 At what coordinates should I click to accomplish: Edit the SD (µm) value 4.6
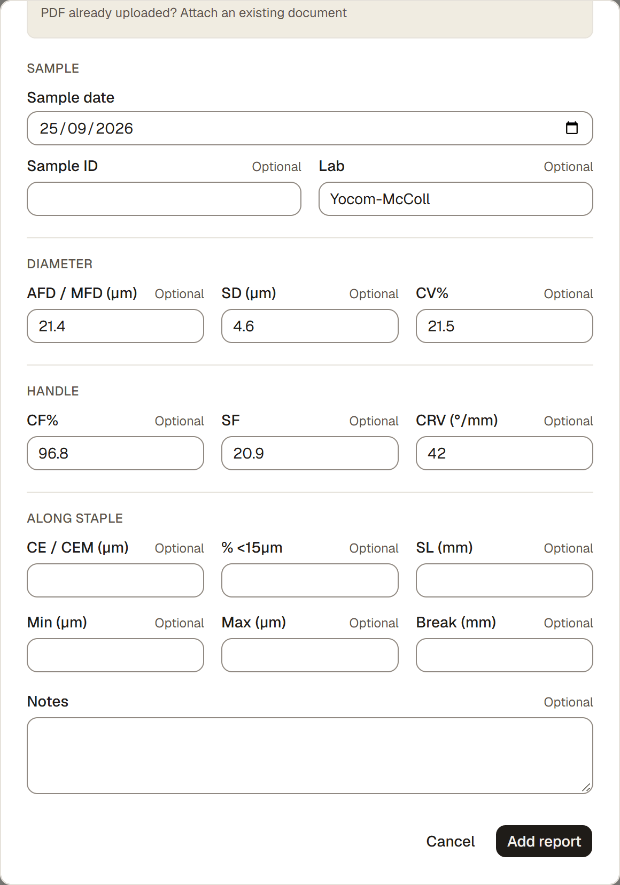[x=310, y=326]
